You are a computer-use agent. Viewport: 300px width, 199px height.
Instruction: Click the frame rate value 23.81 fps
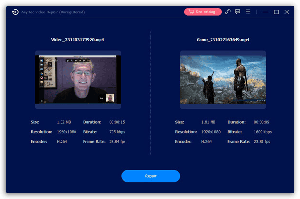(x=262, y=142)
